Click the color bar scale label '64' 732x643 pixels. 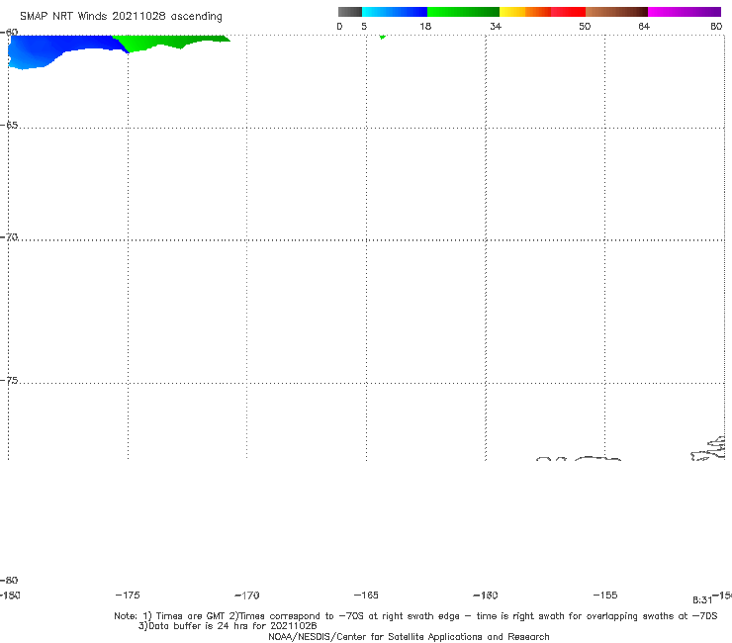[644, 27]
